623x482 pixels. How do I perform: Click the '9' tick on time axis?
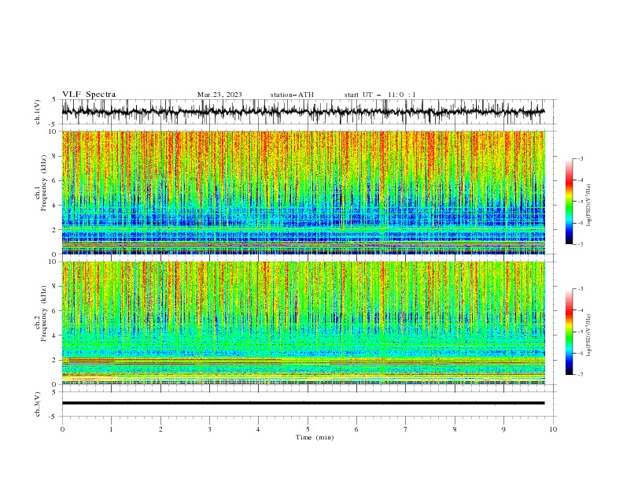point(503,429)
